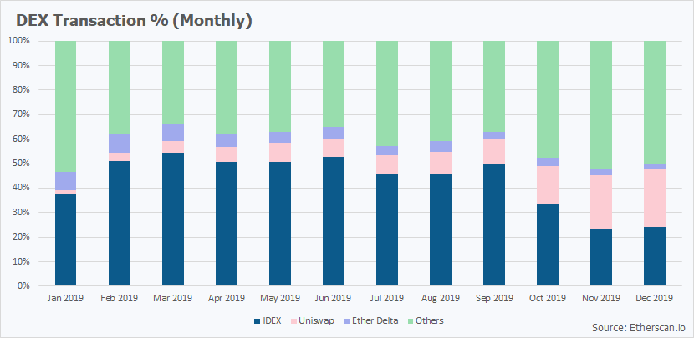Select the Uniswap segment of the Oct 2019 bar
Image resolution: width=694 pixels, height=338 pixels.
pyautogui.click(x=547, y=184)
